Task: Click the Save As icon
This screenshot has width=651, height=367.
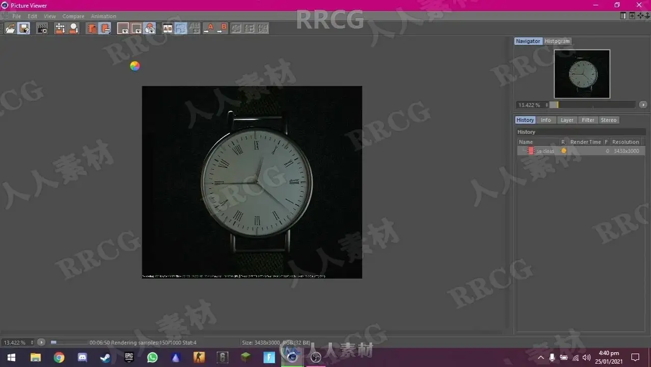Action: pyautogui.click(x=24, y=29)
